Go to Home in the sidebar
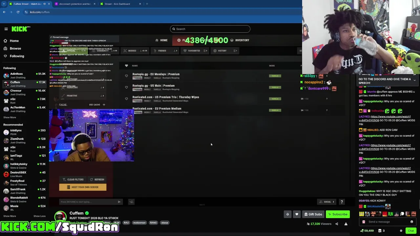This screenshot has width=420, height=236. click(x=14, y=41)
